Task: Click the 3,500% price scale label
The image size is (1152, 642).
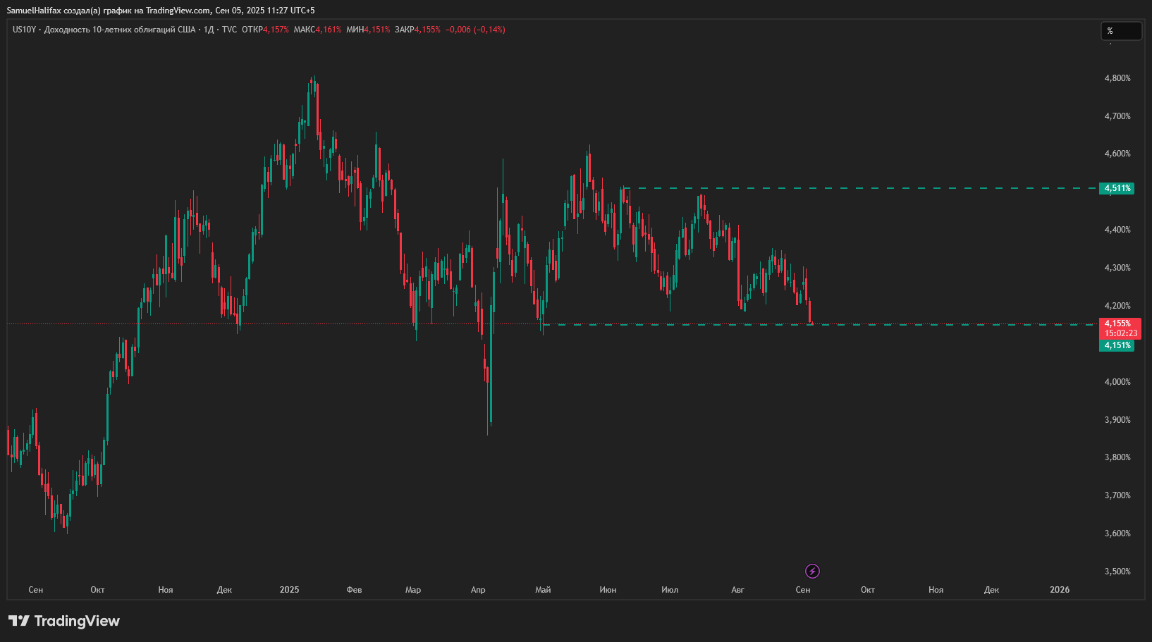Action: 1117,572
